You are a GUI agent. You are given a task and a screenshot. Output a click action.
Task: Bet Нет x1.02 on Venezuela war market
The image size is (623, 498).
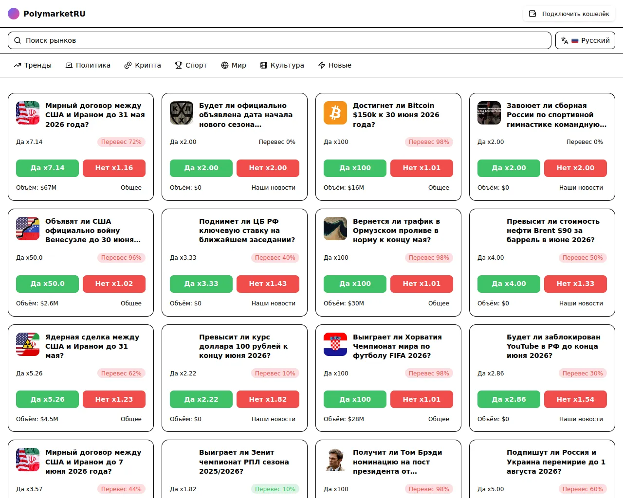114,284
